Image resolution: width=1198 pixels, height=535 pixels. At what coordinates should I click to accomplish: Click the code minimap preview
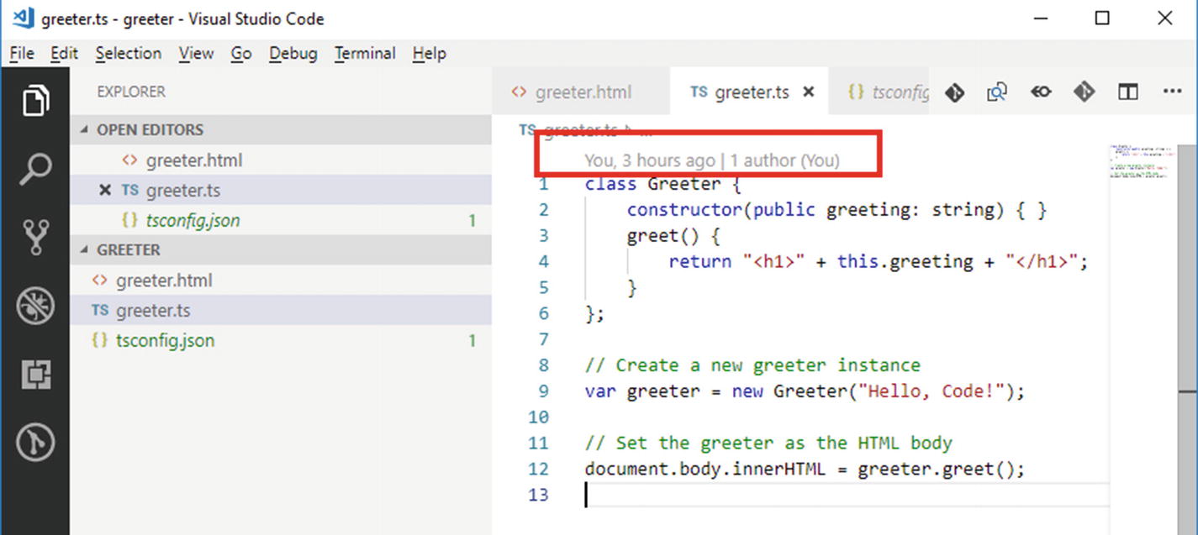point(1138,161)
